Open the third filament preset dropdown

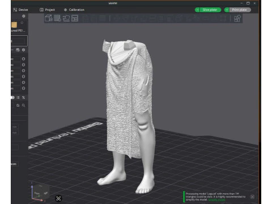pyautogui.click(x=15, y=71)
